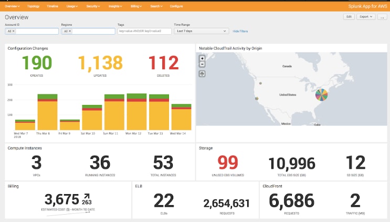Remove the 'All' tag in Regions
Screen dimensions: 390x222
(x=70, y=31)
